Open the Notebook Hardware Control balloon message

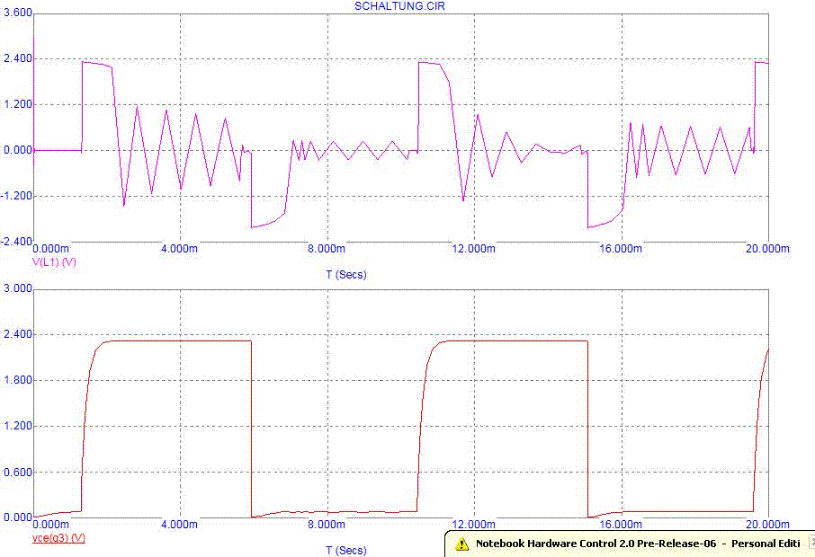(638, 544)
